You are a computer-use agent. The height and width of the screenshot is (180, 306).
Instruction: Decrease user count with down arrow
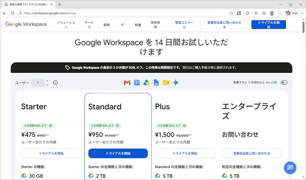[x=47, y=85]
